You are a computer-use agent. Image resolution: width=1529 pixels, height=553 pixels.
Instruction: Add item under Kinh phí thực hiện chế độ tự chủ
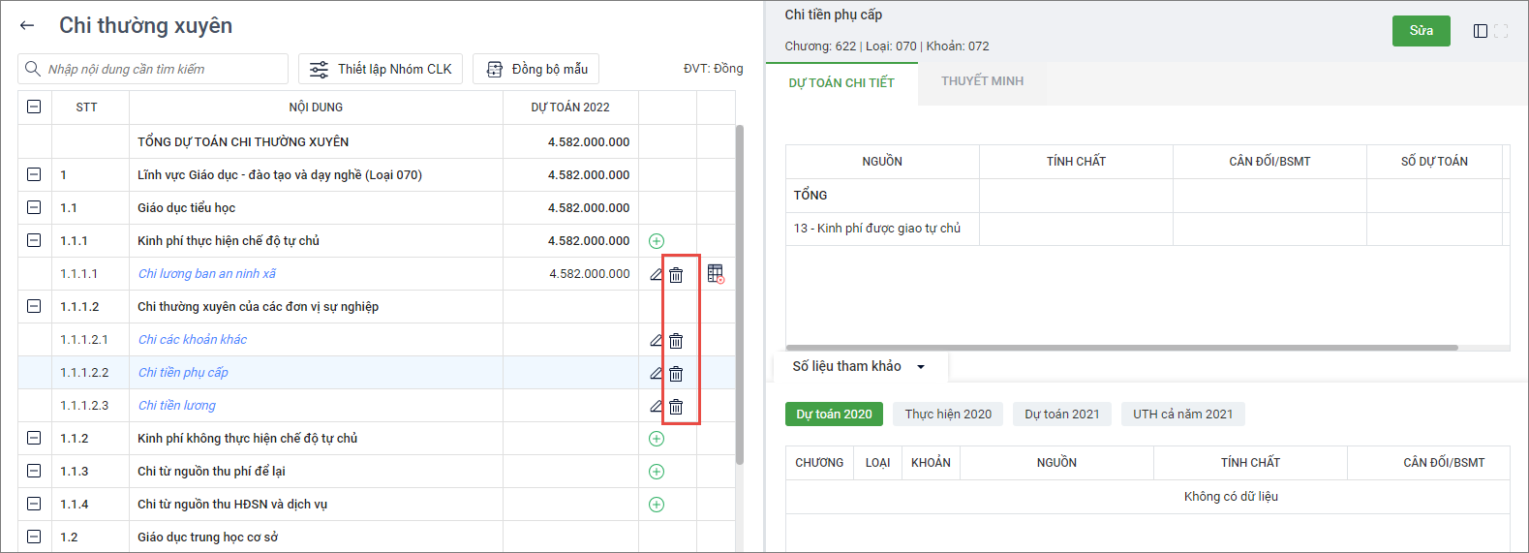pyautogui.click(x=657, y=241)
